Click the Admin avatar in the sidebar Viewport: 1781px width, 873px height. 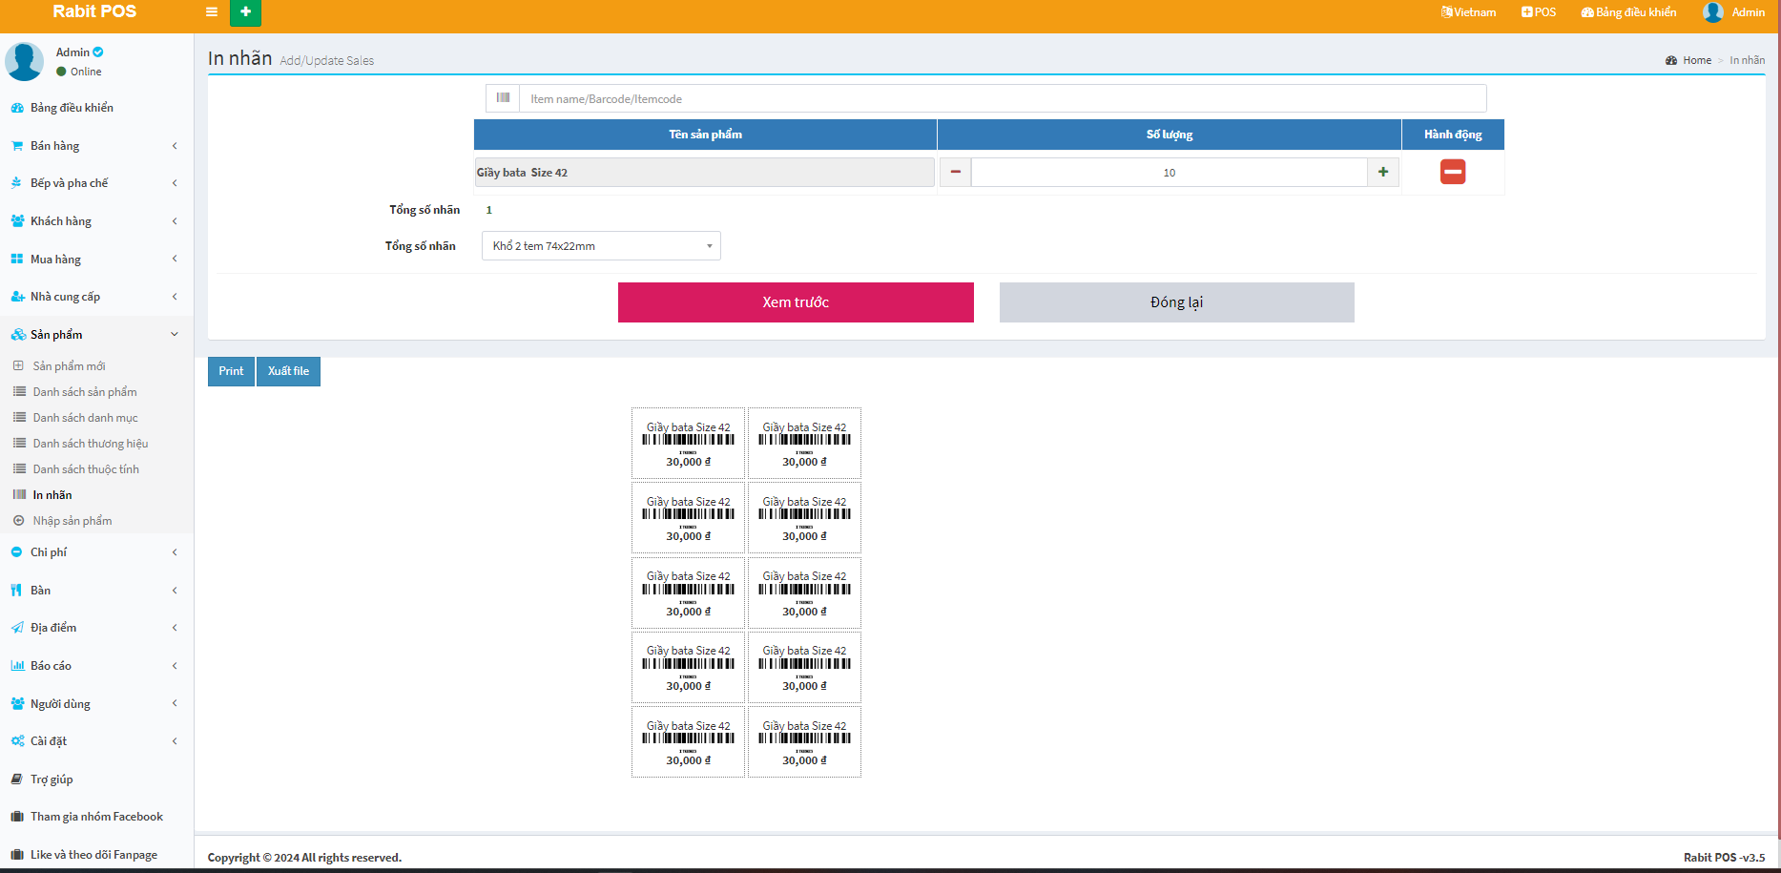pos(25,61)
